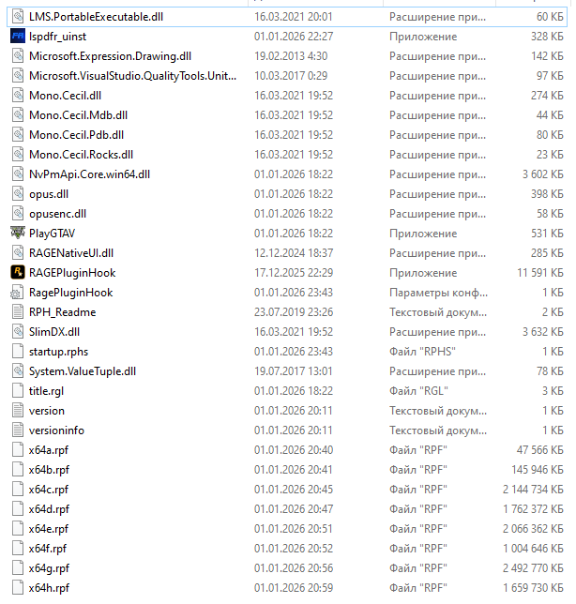Viewport: 576px width, 604px height.
Task: Click the date 16.03.2021 20:01
Action: (x=293, y=17)
